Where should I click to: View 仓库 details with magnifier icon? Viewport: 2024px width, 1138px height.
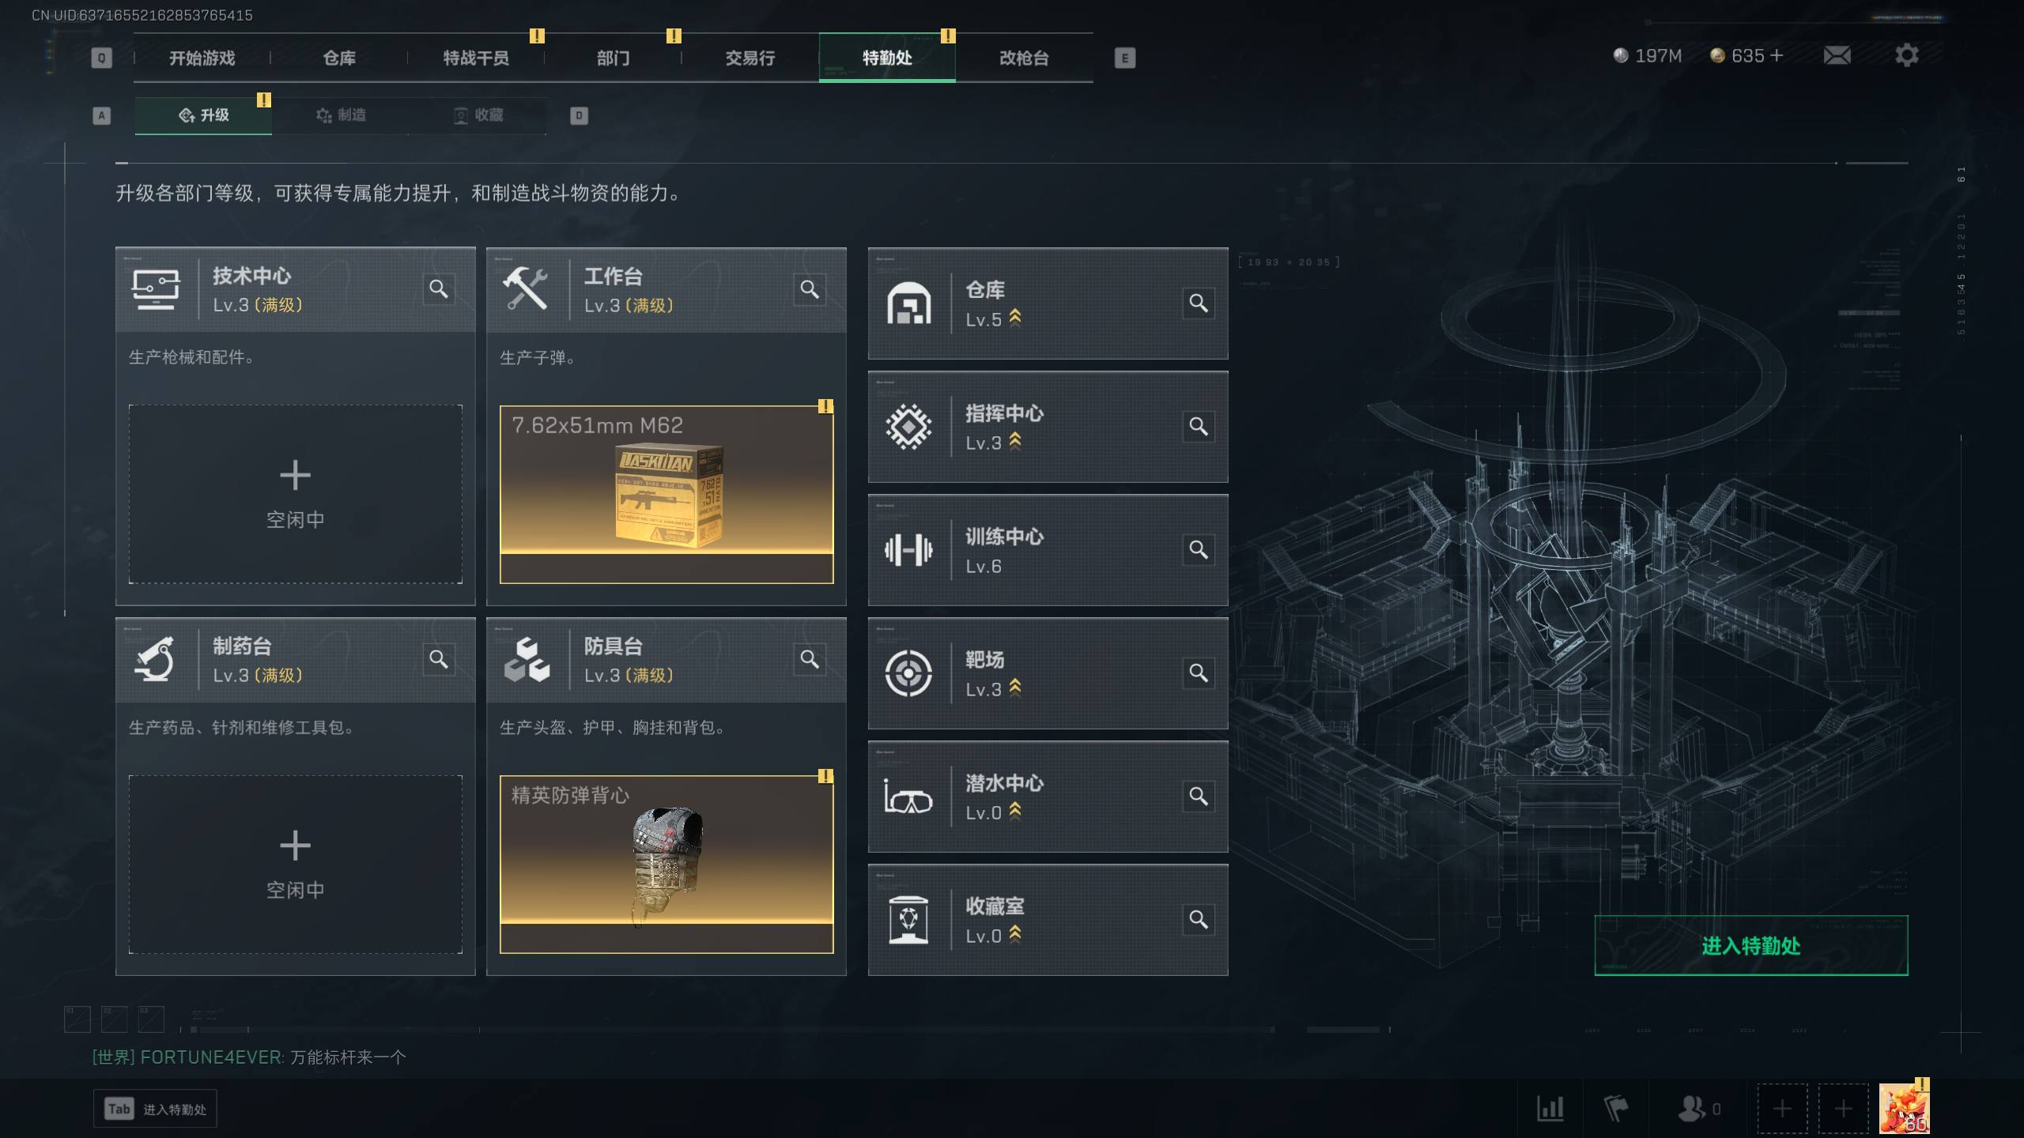click(1199, 303)
